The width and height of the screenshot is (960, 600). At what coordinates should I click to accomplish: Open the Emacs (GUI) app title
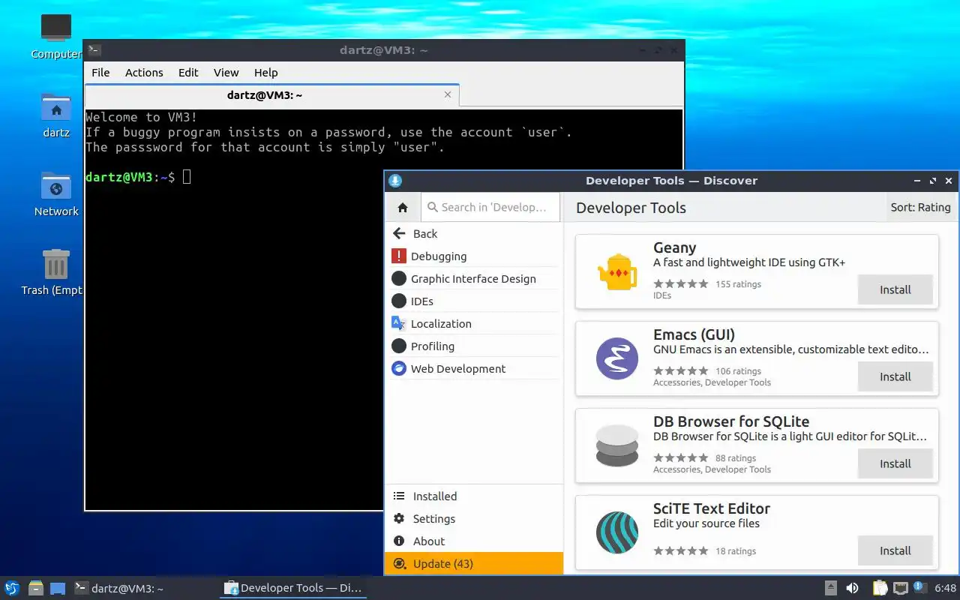pyautogui.click(x=694, y=334)
